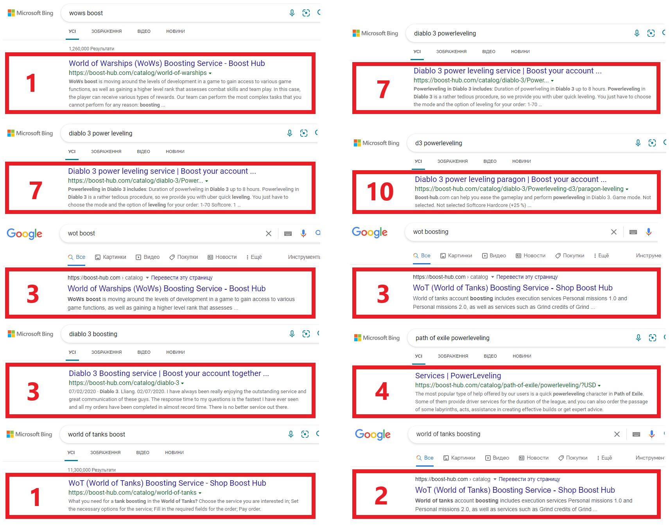The height and width of the screenshot is (531, 669).
Task: Open the on-screen keyboard in the 'wot boost' search
Action: [x=288, y=233]
